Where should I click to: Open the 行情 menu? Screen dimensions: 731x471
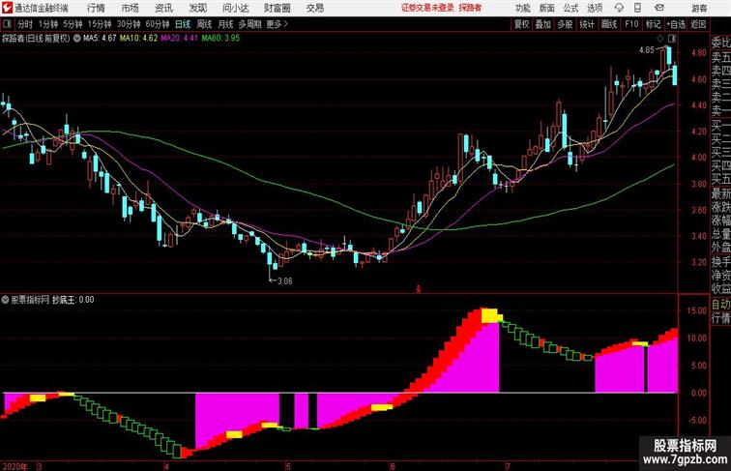[x=96, y=8]
